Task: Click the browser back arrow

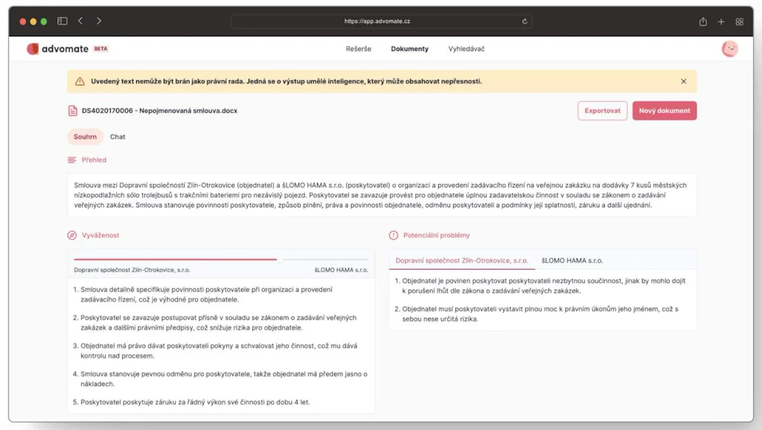Action: coord(80,21)
